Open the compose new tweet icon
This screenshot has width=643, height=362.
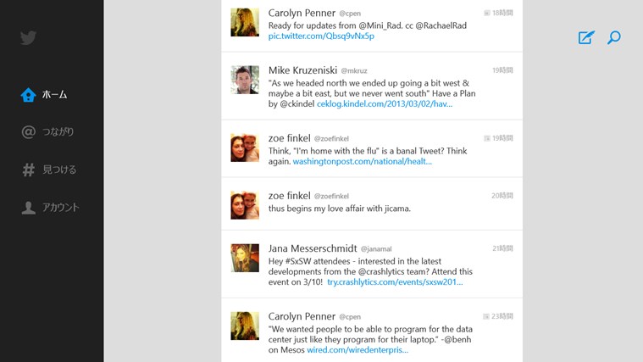click(x=585, y=37)
